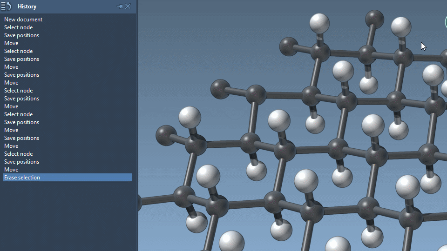Select the second Select node history entry
This screenshot has height=251, width=447.
click(19, 51)
